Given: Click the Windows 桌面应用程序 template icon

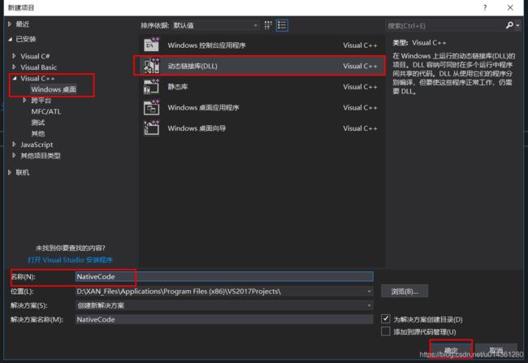Looking at the screenshot, I should point(152,107).
